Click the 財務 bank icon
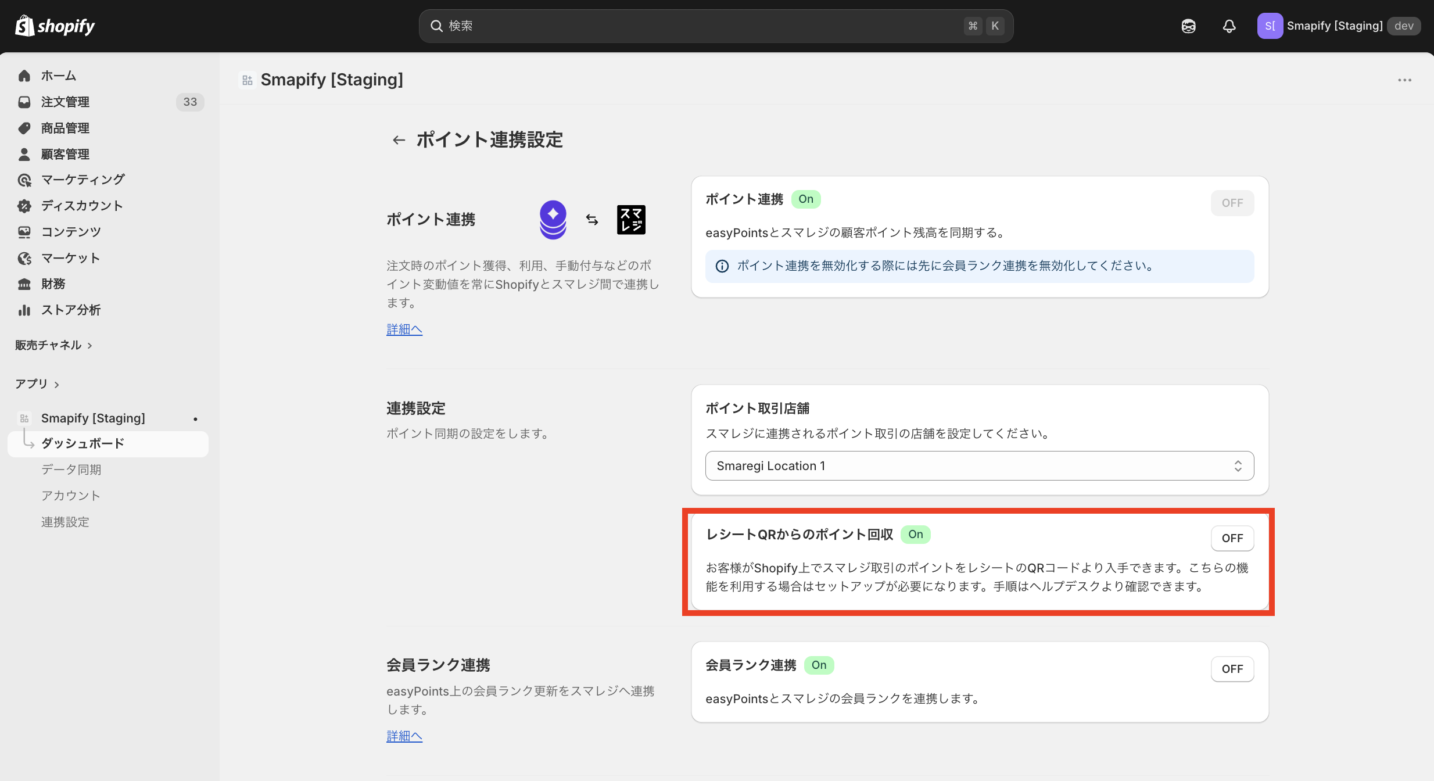This screenshot has height=781, width=1434. [x=24, y=284]
